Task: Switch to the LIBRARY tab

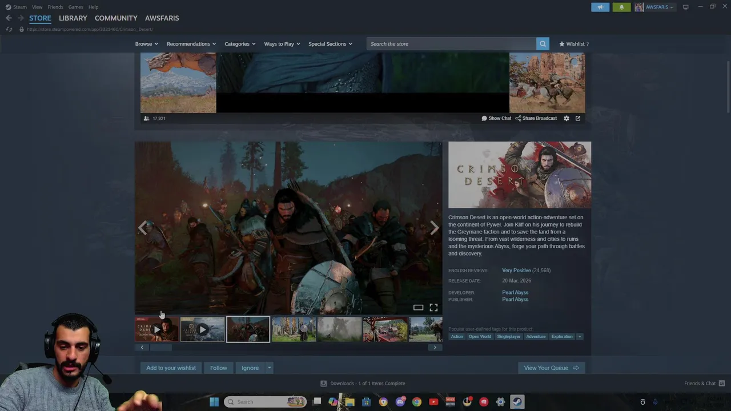Action: (73, 18)
